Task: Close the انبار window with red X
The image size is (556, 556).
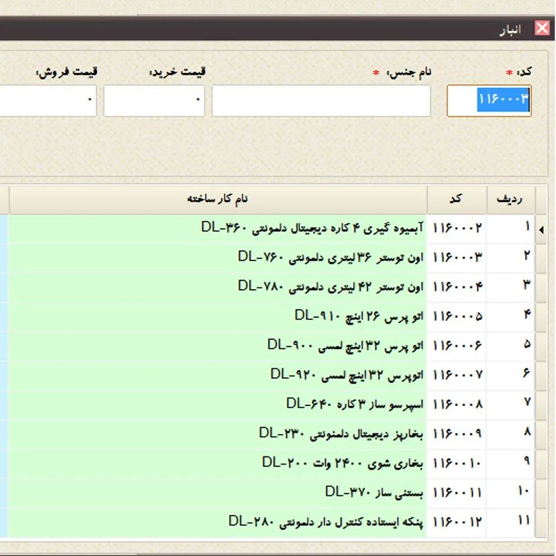Action: point(541,28)
